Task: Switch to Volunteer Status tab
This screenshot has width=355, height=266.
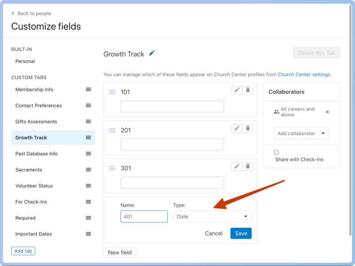Action: click(x=34, y=186)
